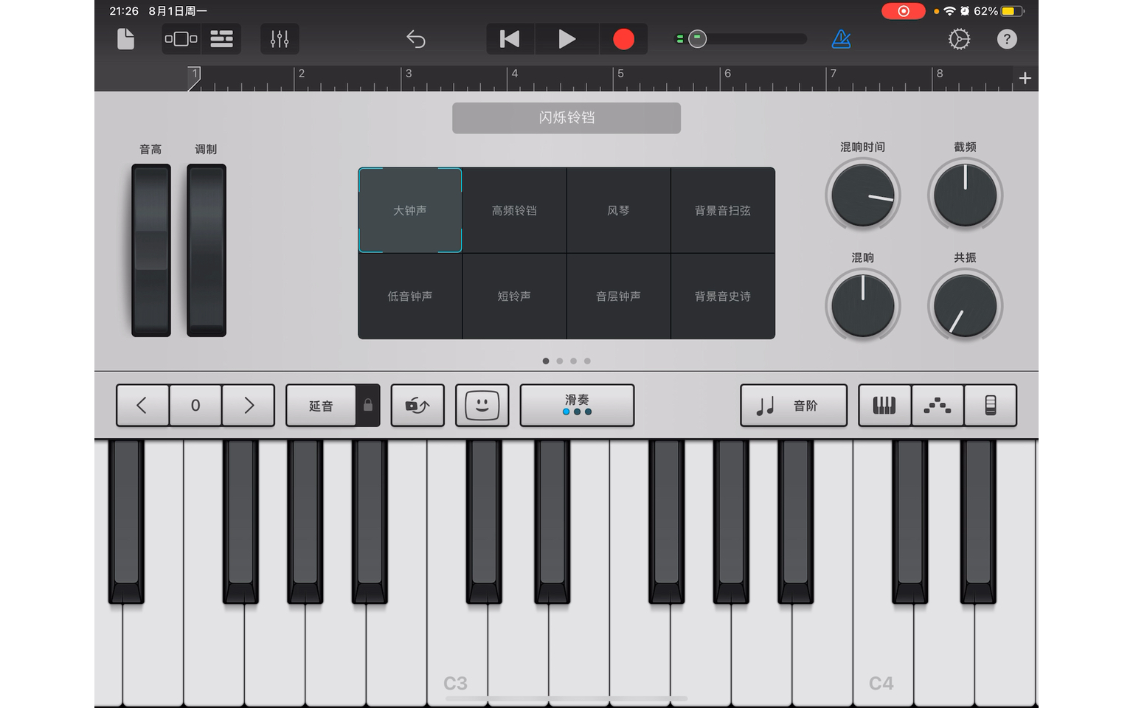Open song settings gear icon
Screen dimensions: 1133x708
tap(959, 39)
